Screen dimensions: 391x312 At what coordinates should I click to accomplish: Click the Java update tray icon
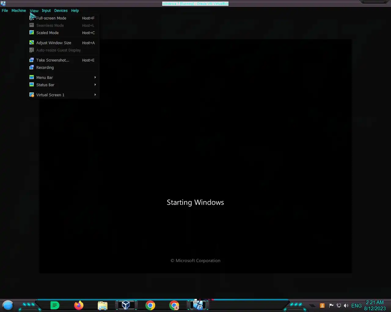[x=322, y=306]
